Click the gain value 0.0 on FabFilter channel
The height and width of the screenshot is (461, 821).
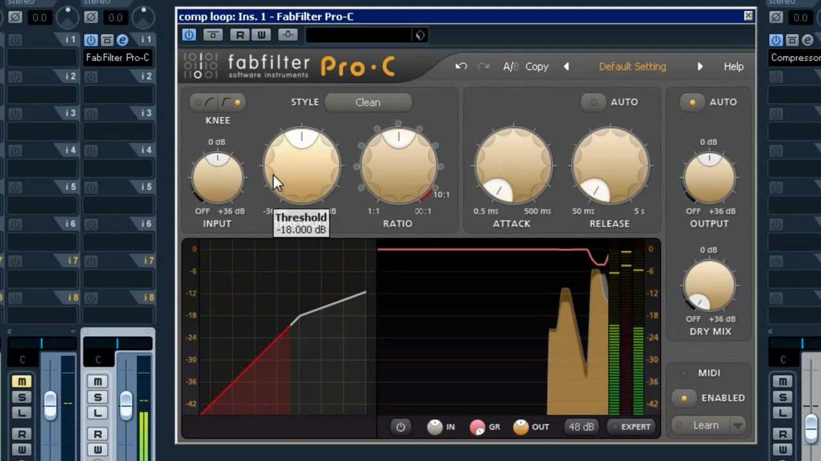coord(115,17)
